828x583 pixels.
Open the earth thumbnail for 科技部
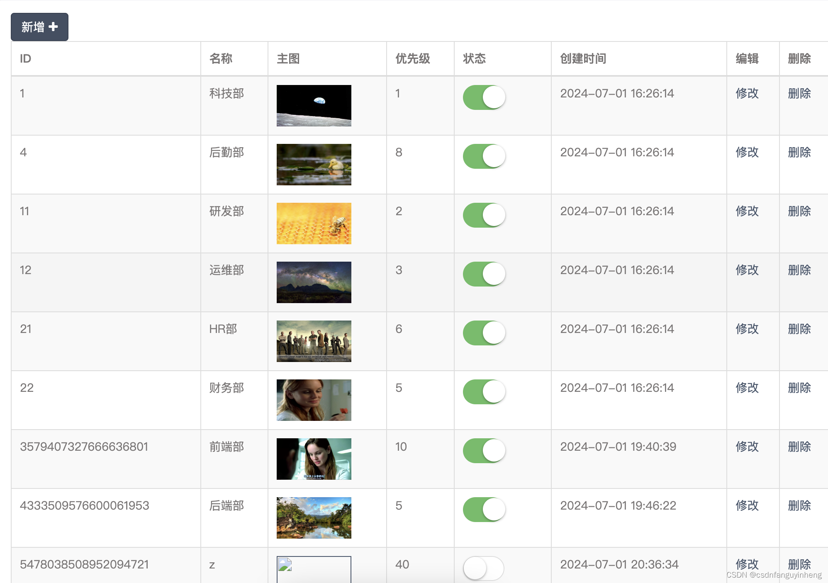coord(314,106)
